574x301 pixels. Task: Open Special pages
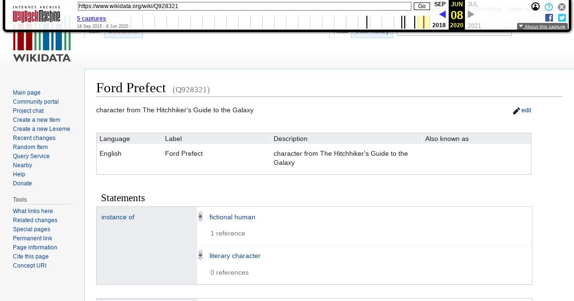click(32, 229)
